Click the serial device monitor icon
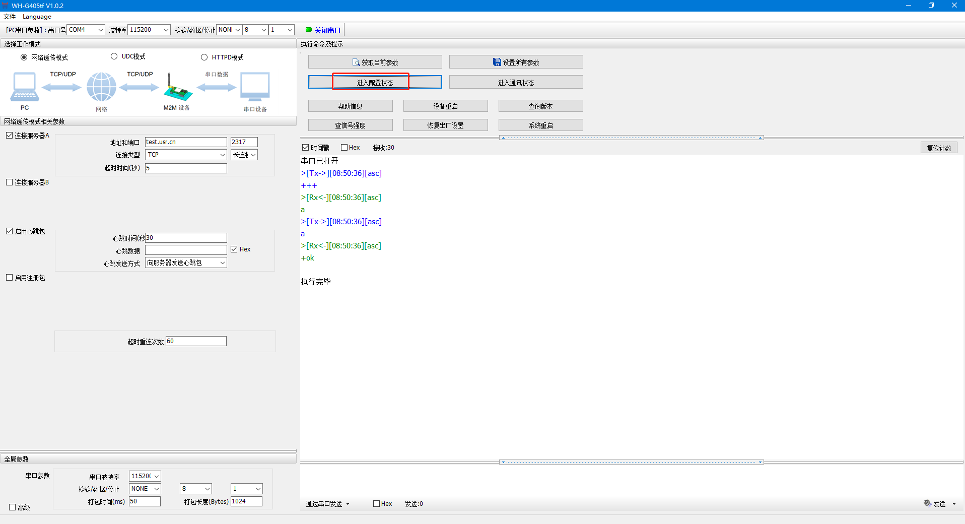The image size is (965, 524). 255,87
